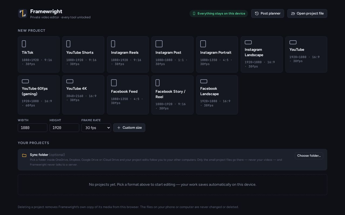Click the yellow Sync folder icon
Image resolution: width=345 pixels, height=215 pixels.
click(24, 155)
